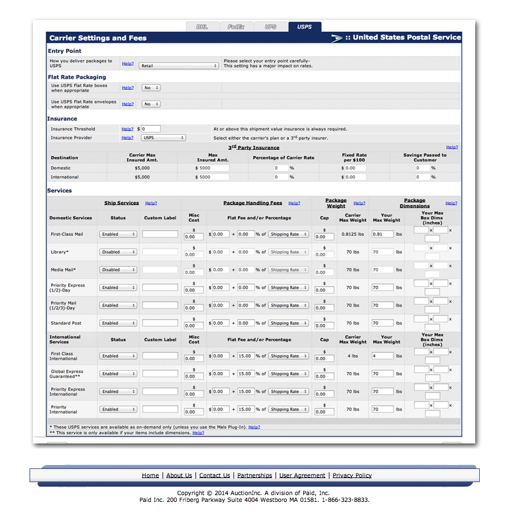The image size is (511, 511).
Task: Click the Ship Services column heading
Action: [122, 203]
